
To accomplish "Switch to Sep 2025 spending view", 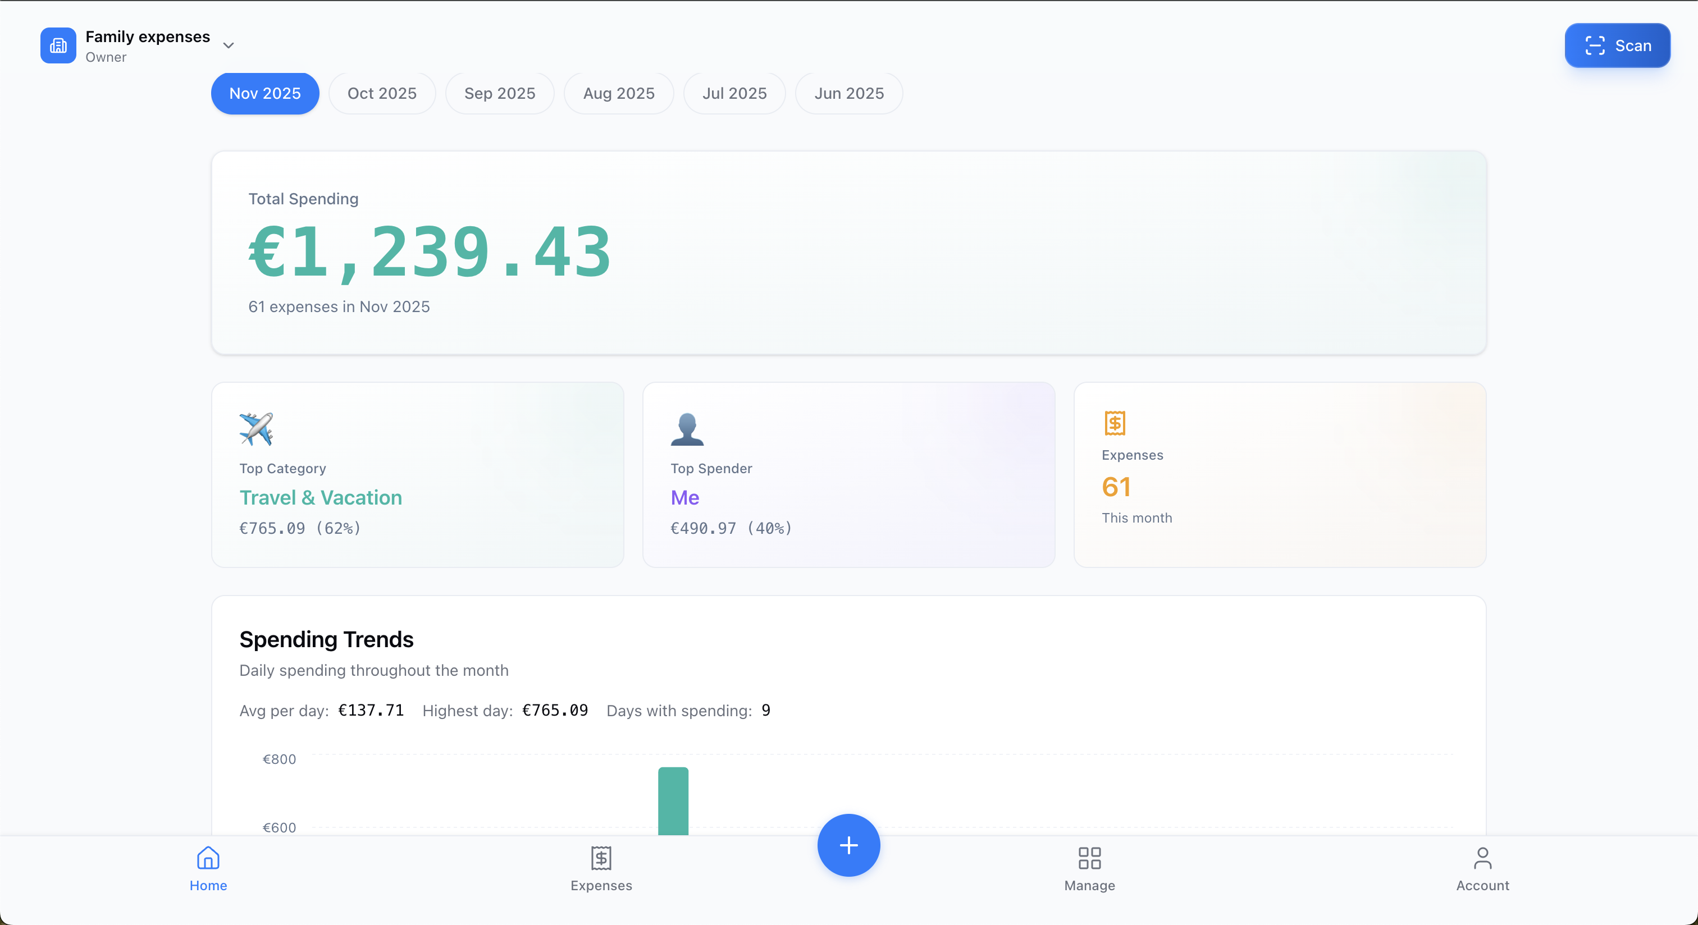I will [499, 94].
